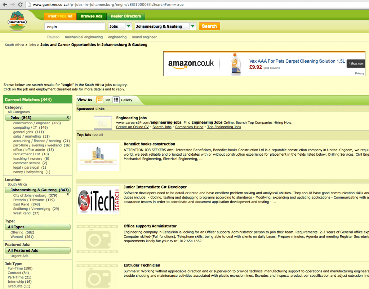
Task: Go to Jobs breadcrumb link
Action: (x=32, y=45)
